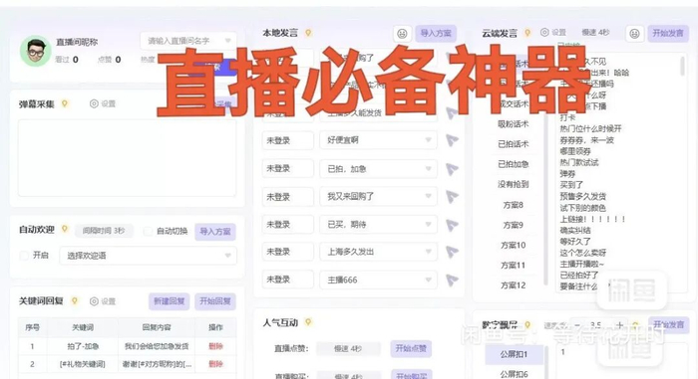Send the 我又来回购了 message with arrow icon

coord(452,196)
